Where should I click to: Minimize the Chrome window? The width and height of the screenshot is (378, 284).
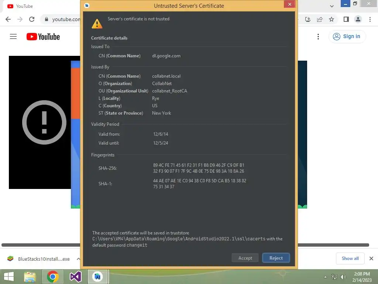(x=345, y=4)
